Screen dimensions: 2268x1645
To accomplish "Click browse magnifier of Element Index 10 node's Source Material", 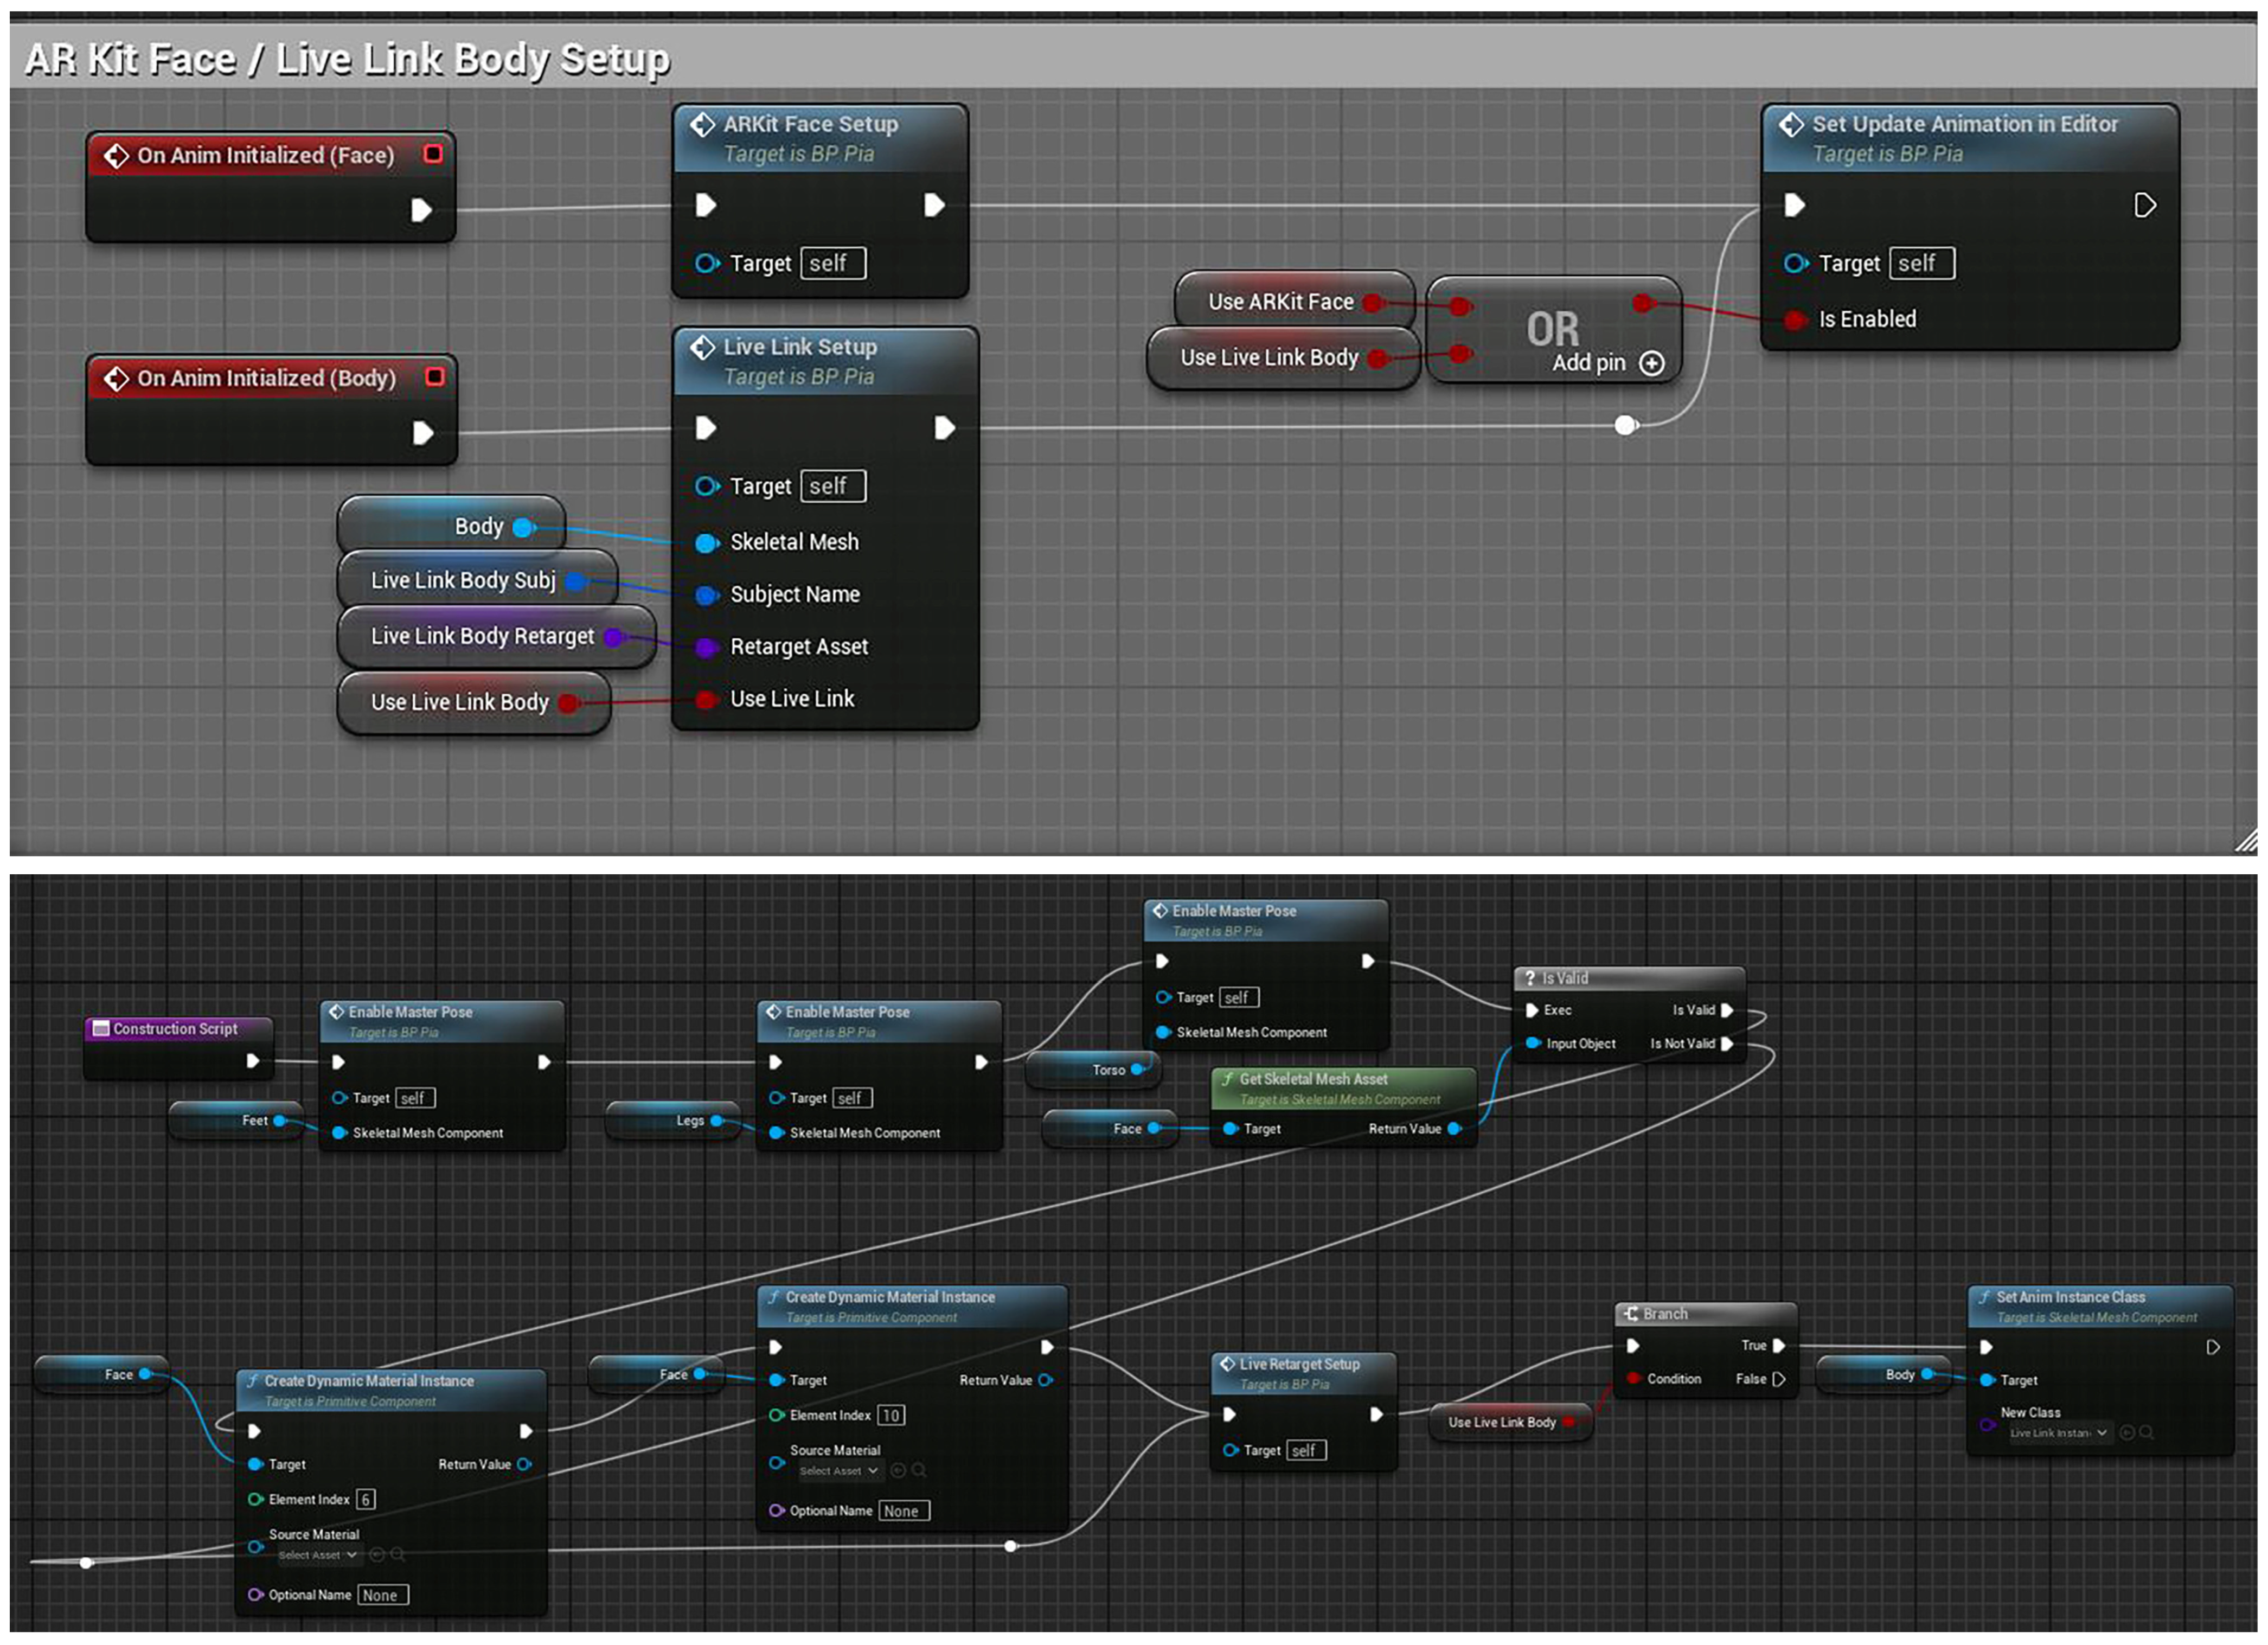I will [x=919, y=1470].
